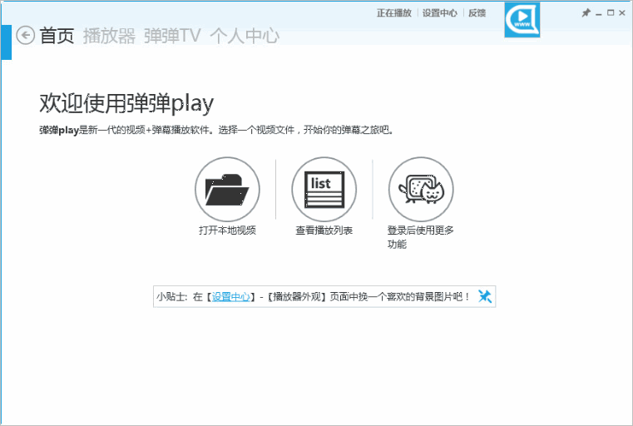This screenshot has height=426, width=633.
Task: Click the intro text starting with 弹弹play是新一代
Action: [217, 130]
